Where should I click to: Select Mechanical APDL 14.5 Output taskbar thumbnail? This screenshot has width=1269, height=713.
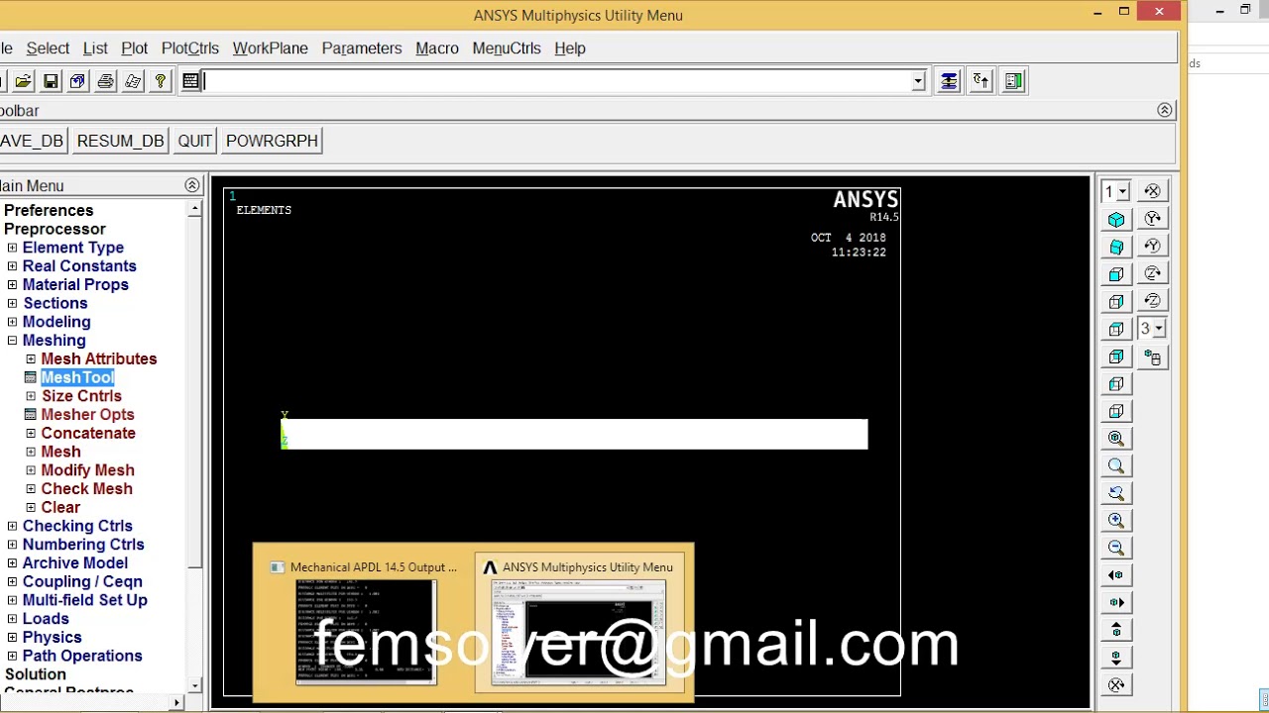click(x=366, y=623)
